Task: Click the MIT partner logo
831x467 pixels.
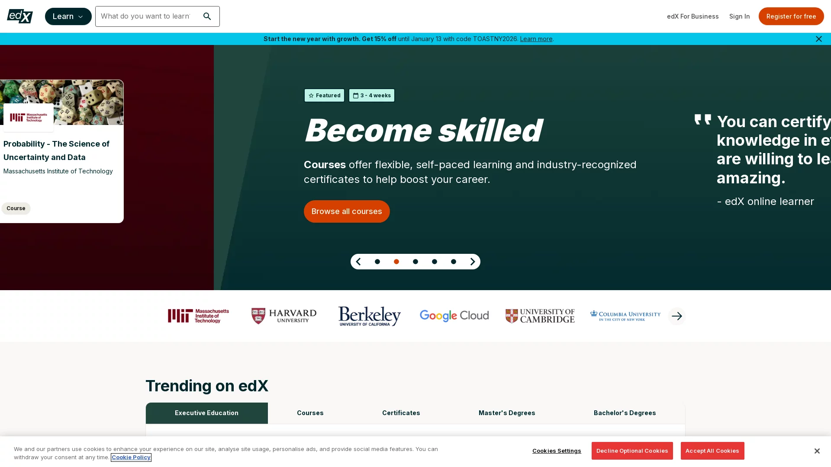Action: tap(198, 316)
